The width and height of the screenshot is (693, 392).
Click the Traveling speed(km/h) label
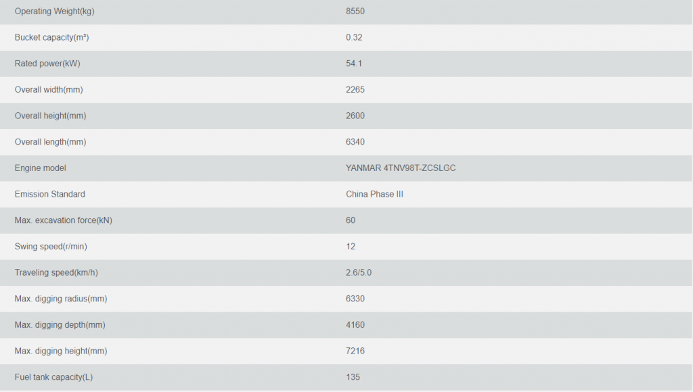[56, 272]
